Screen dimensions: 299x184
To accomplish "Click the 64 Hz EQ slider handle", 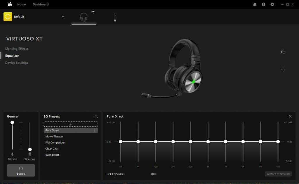I will [138, 142].
